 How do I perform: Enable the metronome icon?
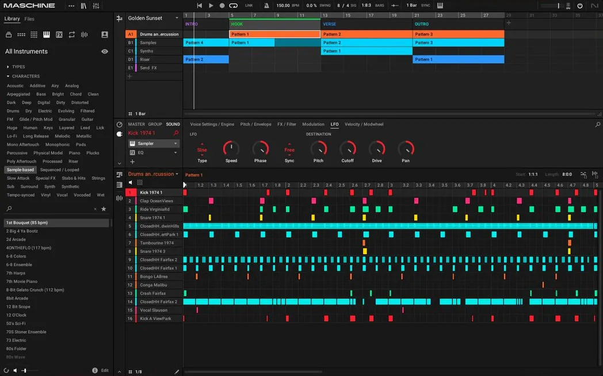(266, 5)
